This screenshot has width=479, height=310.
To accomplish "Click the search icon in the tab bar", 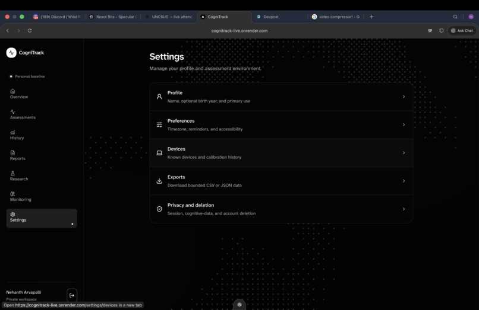I will [x=455, y=17].
